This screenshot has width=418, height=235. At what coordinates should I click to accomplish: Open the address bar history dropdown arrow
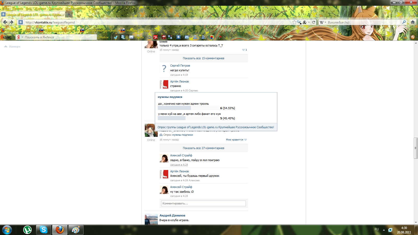click(x=309, y=22)
